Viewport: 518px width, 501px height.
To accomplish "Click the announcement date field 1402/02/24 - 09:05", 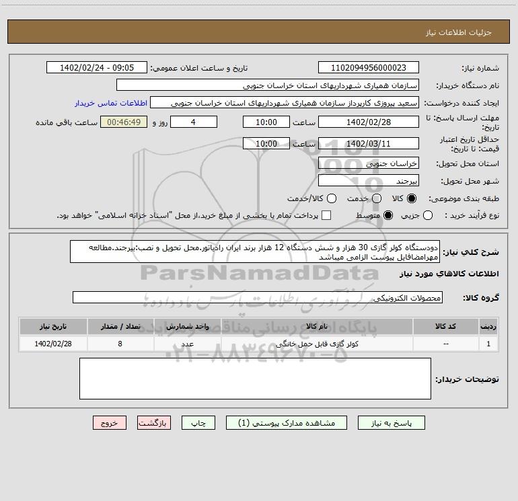I will click(97, 67).
